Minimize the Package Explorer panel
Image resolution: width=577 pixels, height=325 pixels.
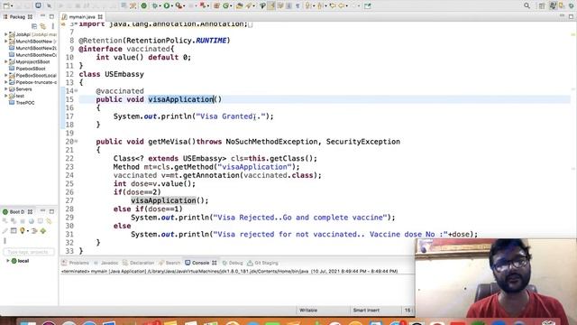[x=42, y=16]
